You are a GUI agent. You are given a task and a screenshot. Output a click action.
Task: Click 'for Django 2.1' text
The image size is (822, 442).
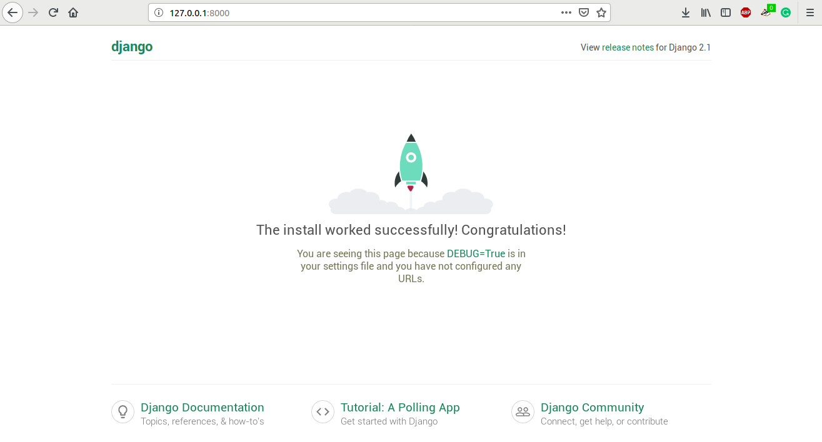pos(683,47)
